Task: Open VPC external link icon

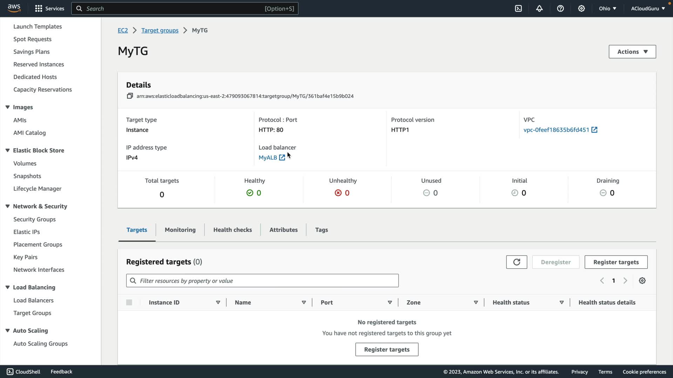Action: pyautogui.click(x=594, y=130)
